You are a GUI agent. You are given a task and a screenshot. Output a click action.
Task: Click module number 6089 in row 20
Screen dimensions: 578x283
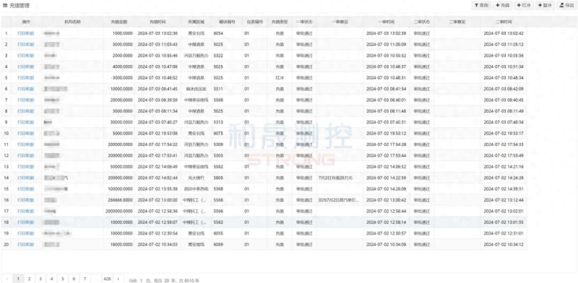218,244
